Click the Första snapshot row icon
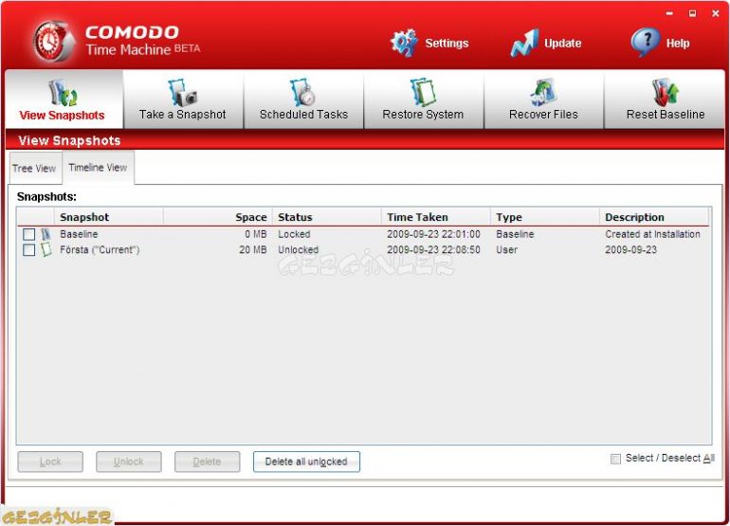Screen dimensions: 730x526 point(46,250)
